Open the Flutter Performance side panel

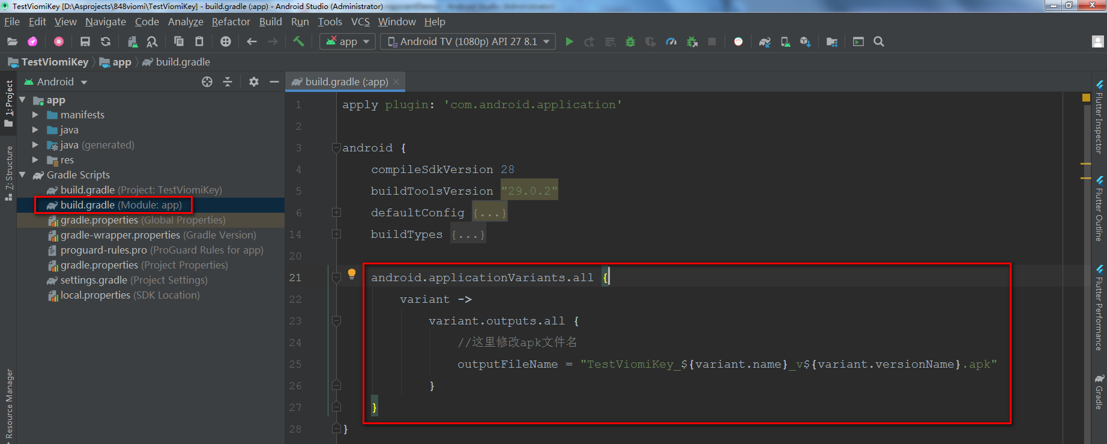coord(1099,308)
